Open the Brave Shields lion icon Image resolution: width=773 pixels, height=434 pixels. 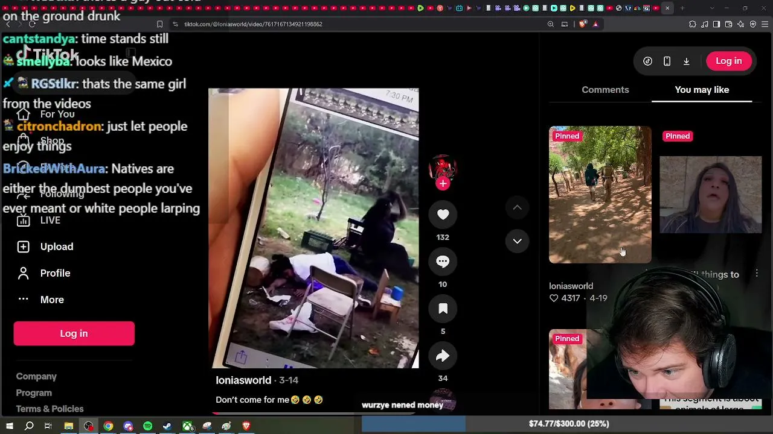582,24
